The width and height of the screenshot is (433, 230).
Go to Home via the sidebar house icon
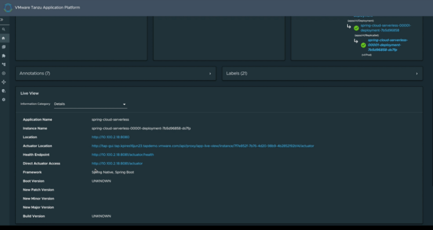tap(3, 38)
